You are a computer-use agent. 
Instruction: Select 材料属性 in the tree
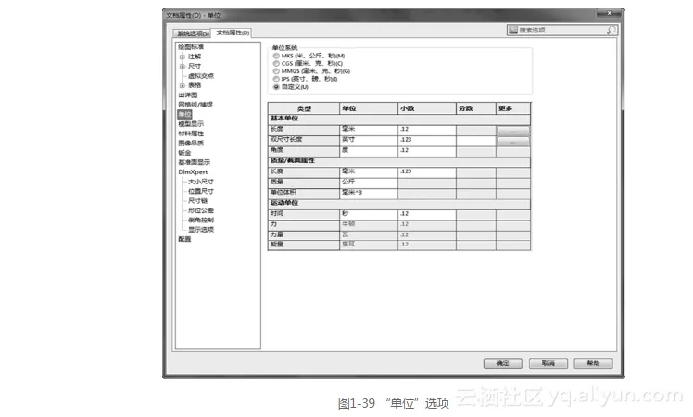[x=191, y=133]
